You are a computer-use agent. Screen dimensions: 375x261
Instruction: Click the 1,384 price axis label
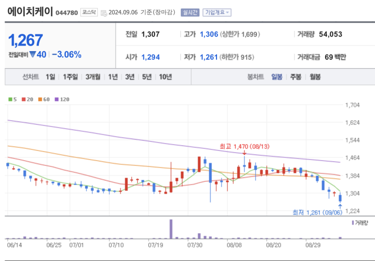352,176
